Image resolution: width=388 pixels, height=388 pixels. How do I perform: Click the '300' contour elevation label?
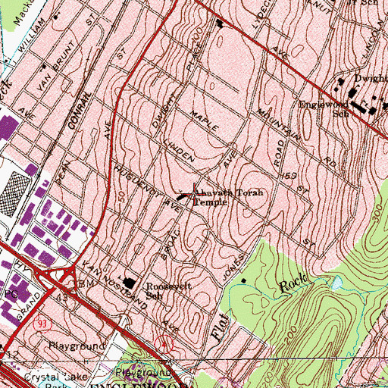(x=377, y=214)
